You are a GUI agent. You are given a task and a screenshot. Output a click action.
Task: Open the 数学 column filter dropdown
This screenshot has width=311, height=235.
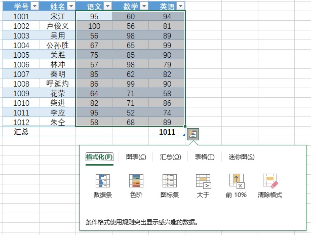(x=144, y=7)
